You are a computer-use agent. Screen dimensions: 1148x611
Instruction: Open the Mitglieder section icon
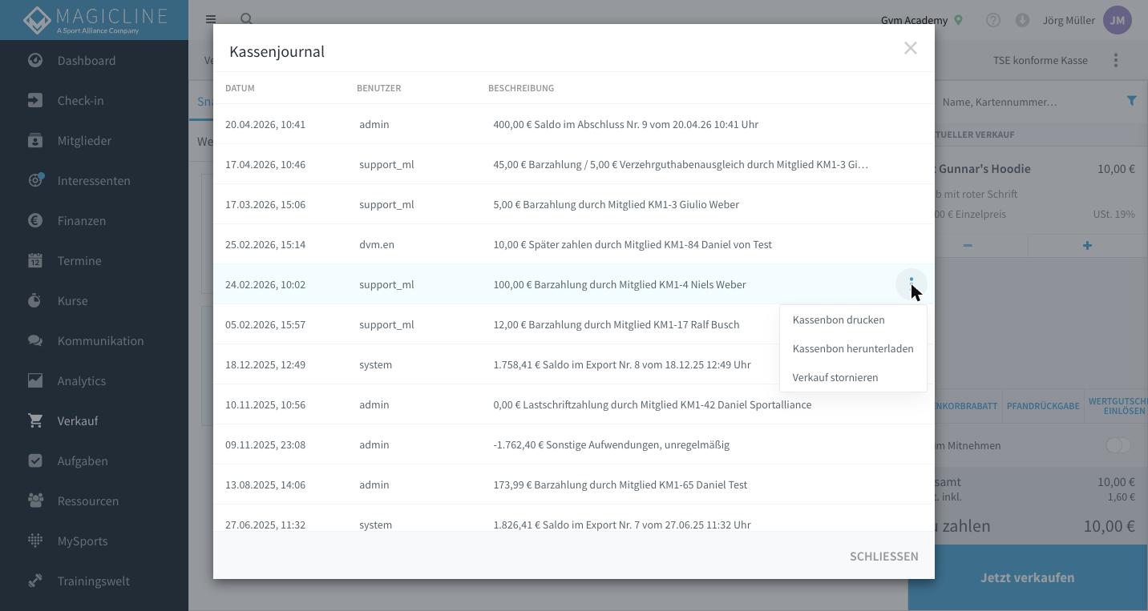coord(35,140)
